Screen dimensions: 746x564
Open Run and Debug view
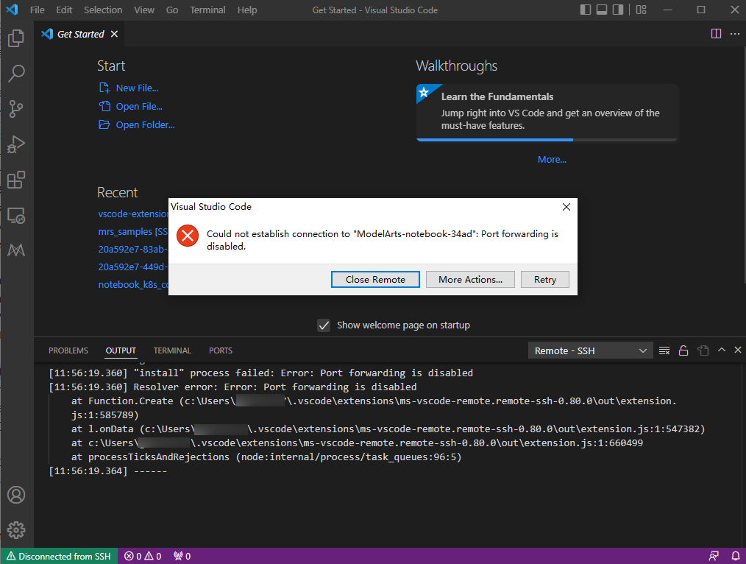(16, 144)
